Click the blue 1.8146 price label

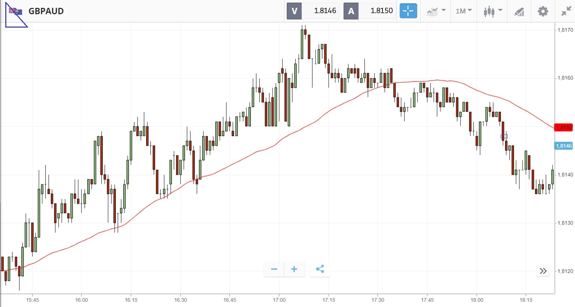pyautogui.click(x=564, y=146)
